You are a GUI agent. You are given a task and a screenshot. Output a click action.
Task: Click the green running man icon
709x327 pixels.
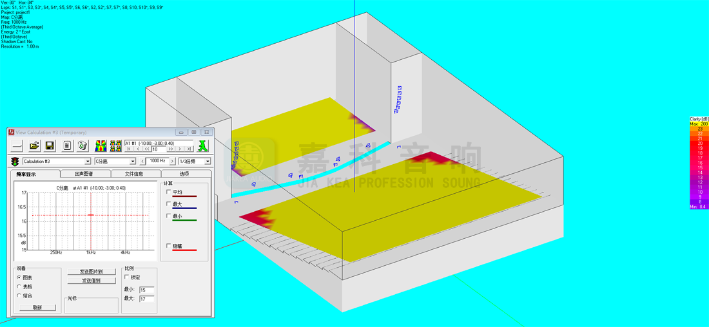tap(203, 145)
